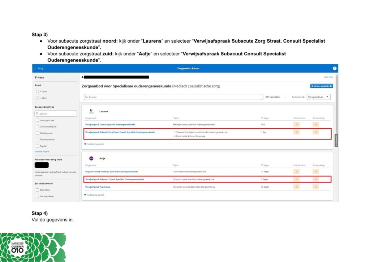Open Verwijsafspraak Subacuut Consult Specialist link

click(115, 179)
